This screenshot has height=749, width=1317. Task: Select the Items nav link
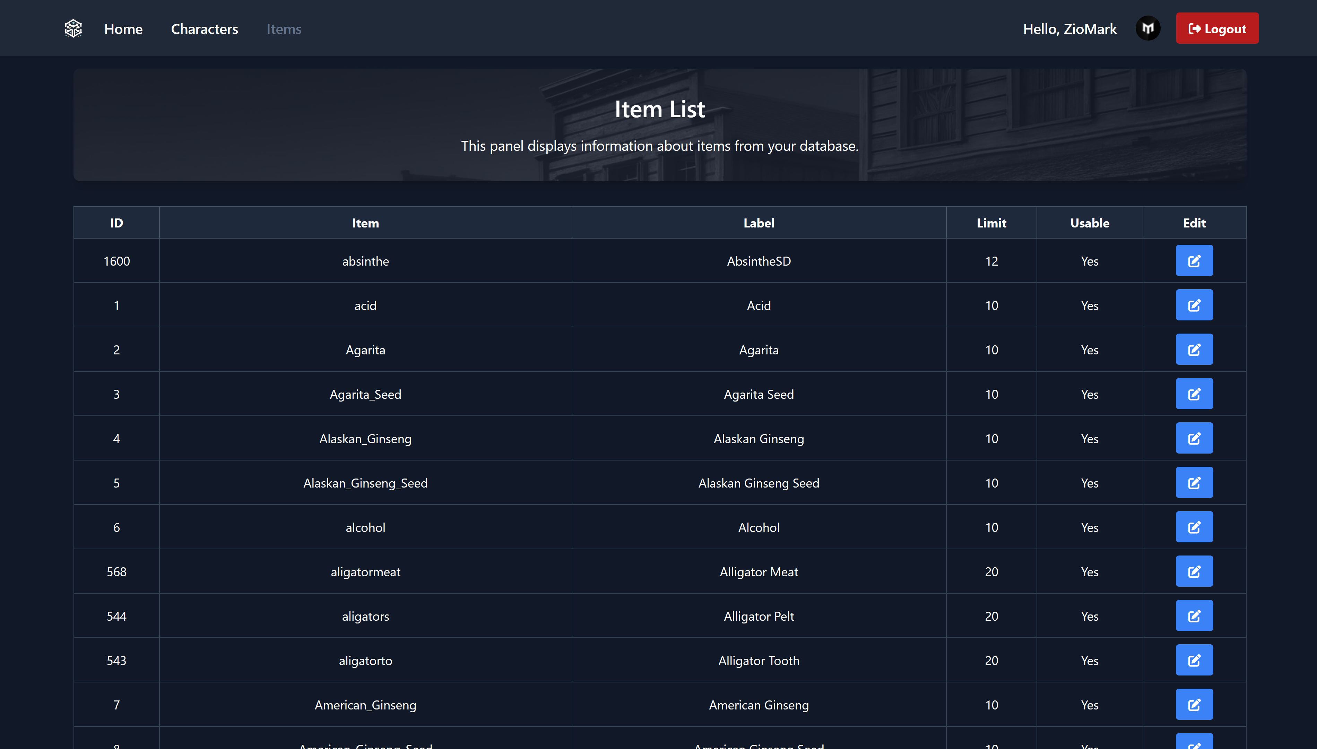[x=284, y=29]
